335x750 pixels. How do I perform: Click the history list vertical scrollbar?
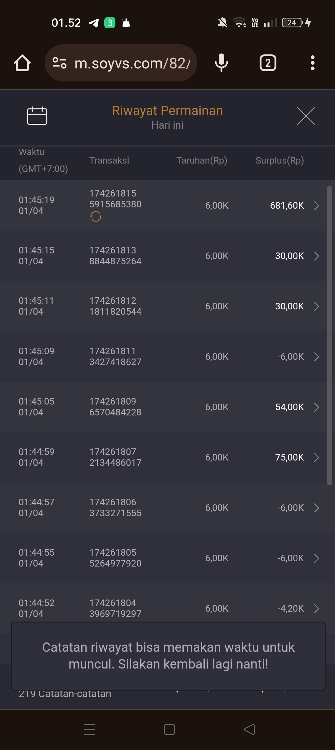click(x=329, y=335)
